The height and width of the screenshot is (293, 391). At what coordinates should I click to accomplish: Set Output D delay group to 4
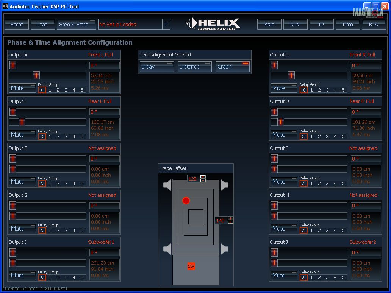point(335,137)
